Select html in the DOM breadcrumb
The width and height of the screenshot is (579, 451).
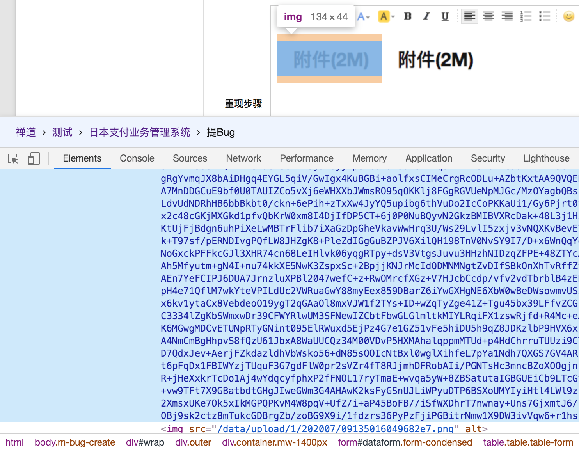[14, 442]
